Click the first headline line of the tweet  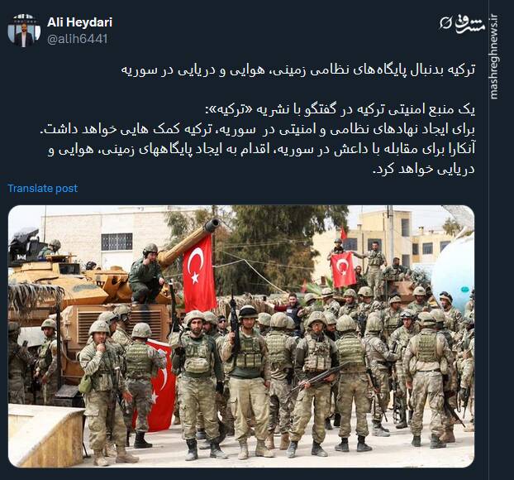point(298,70)
